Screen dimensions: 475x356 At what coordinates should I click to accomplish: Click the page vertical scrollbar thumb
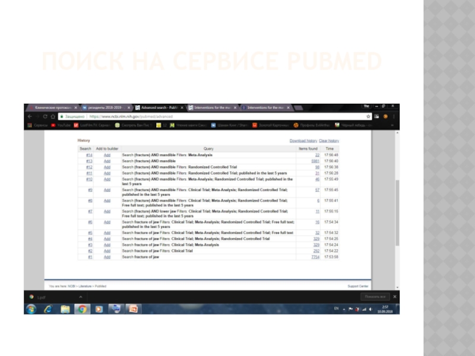click(x=397, y=213)
